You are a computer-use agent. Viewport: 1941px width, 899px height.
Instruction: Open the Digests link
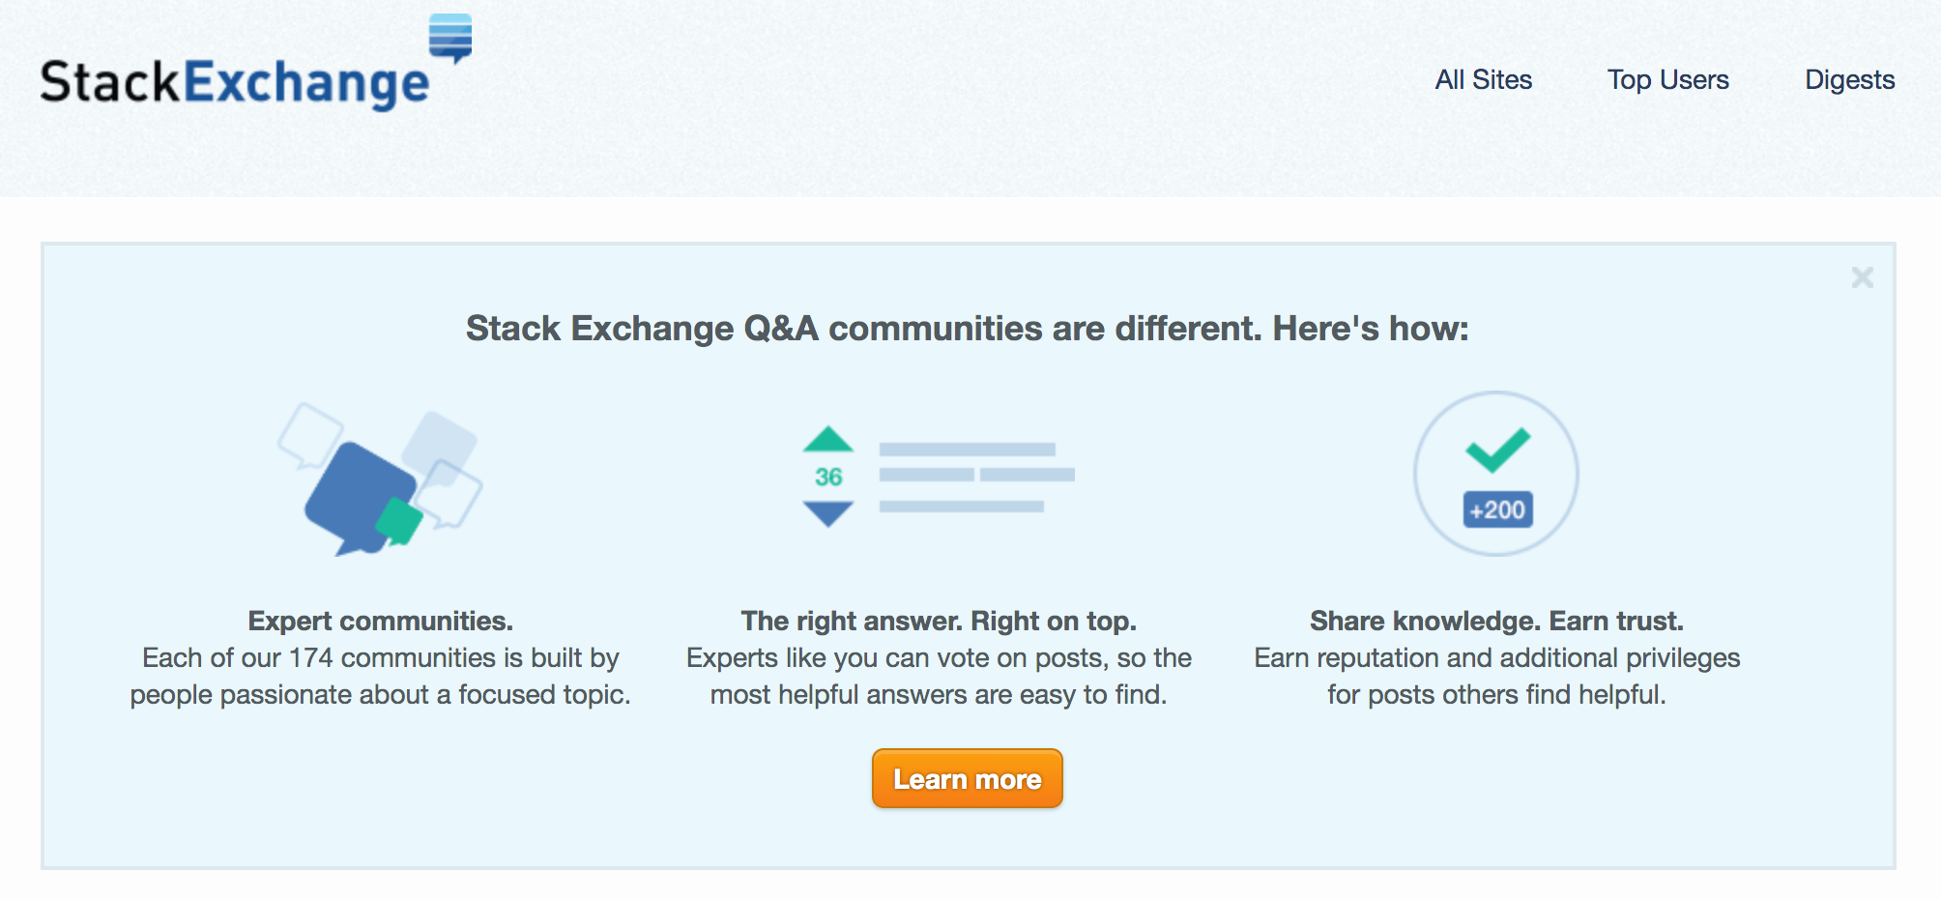click(x=1849, y=79)
